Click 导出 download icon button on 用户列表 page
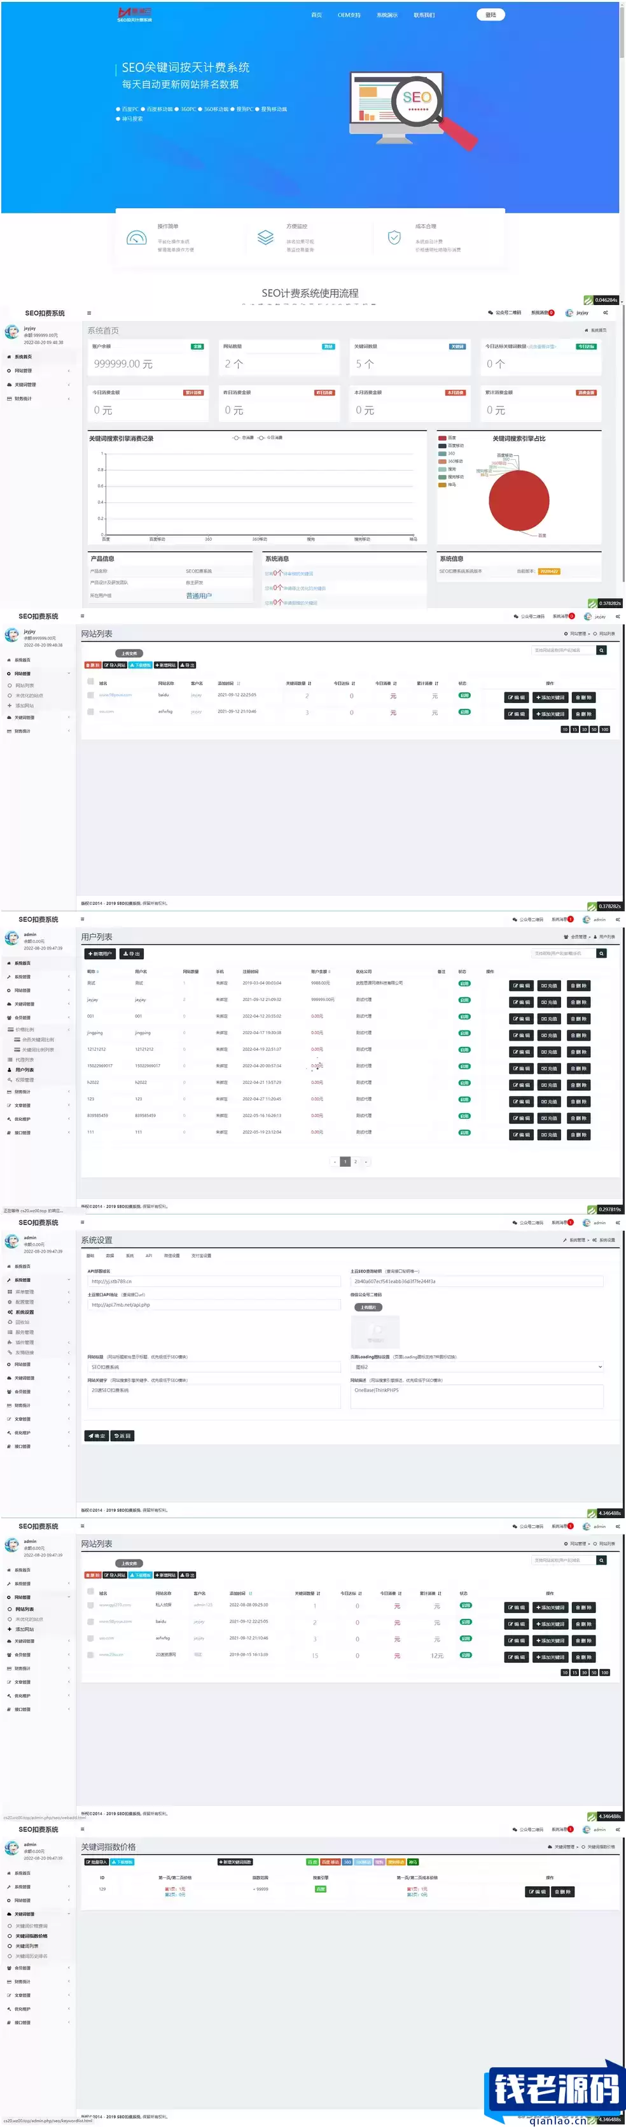626x2127 pixels. click(132, 954)
